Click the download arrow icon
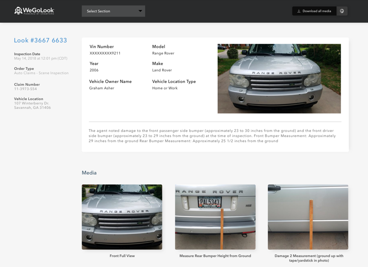 tap(299, 11)
